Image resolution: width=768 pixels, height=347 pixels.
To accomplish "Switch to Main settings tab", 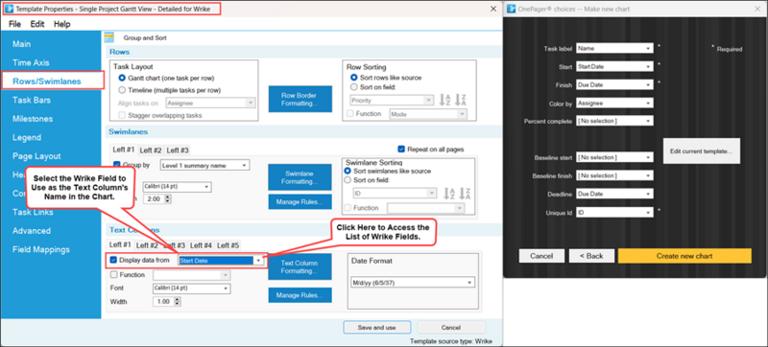I will 21,44.
